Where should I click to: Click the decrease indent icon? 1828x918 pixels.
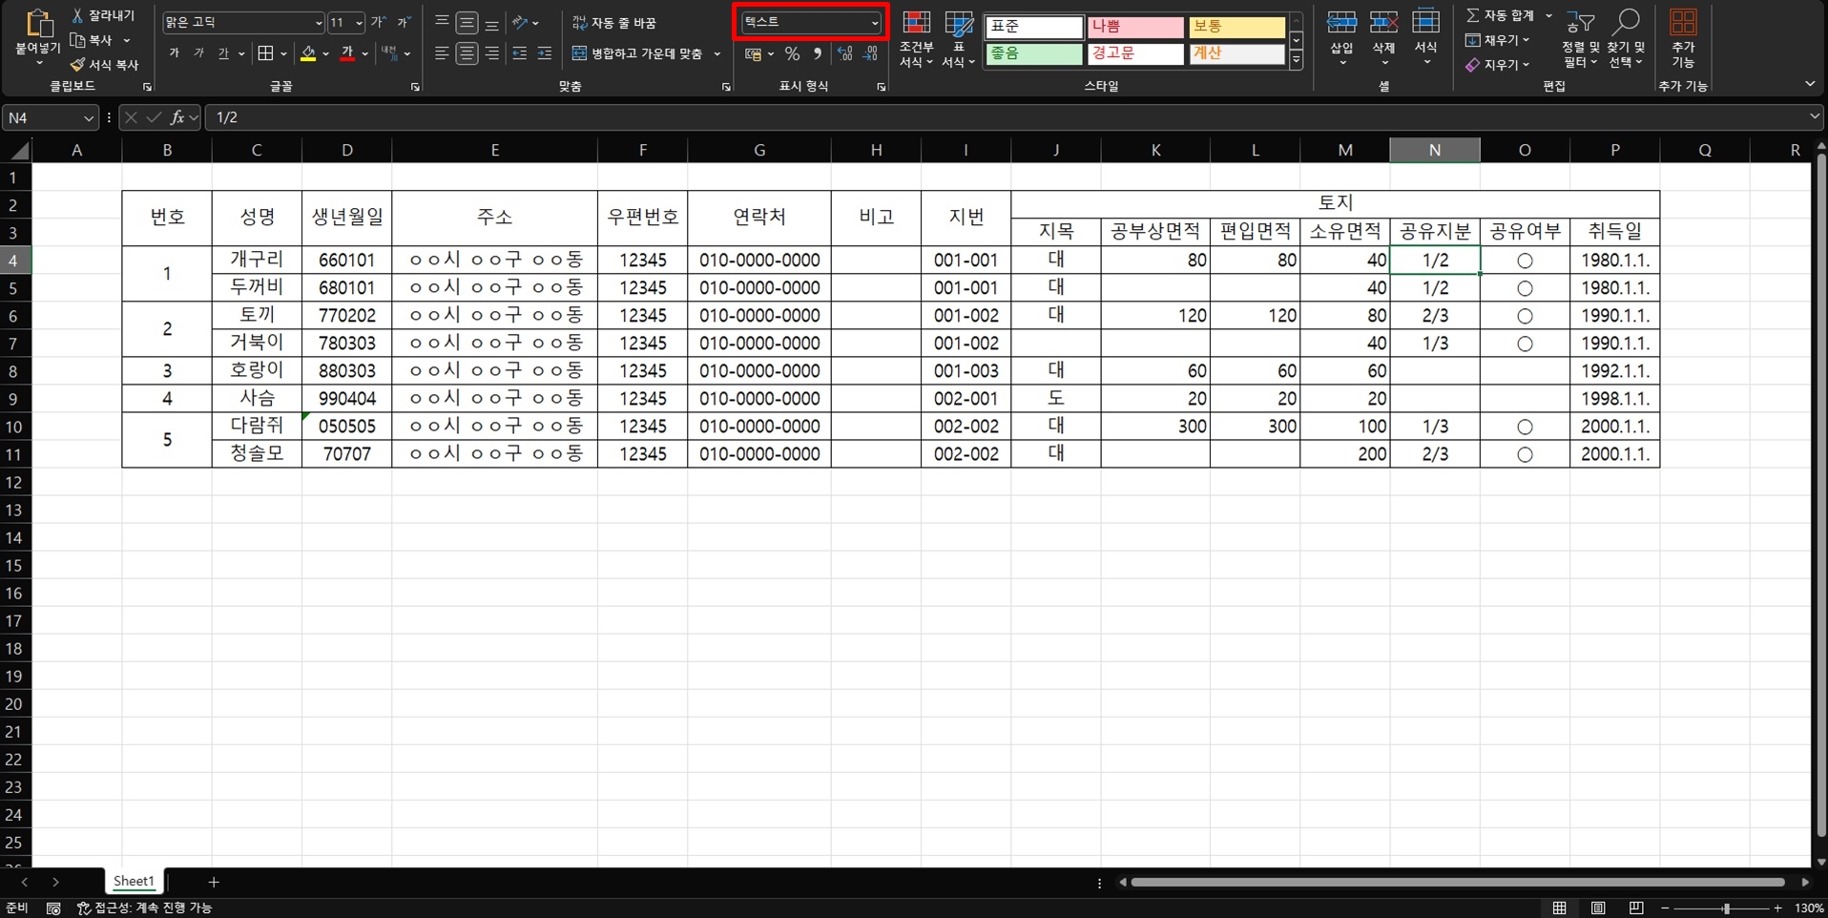520,53
